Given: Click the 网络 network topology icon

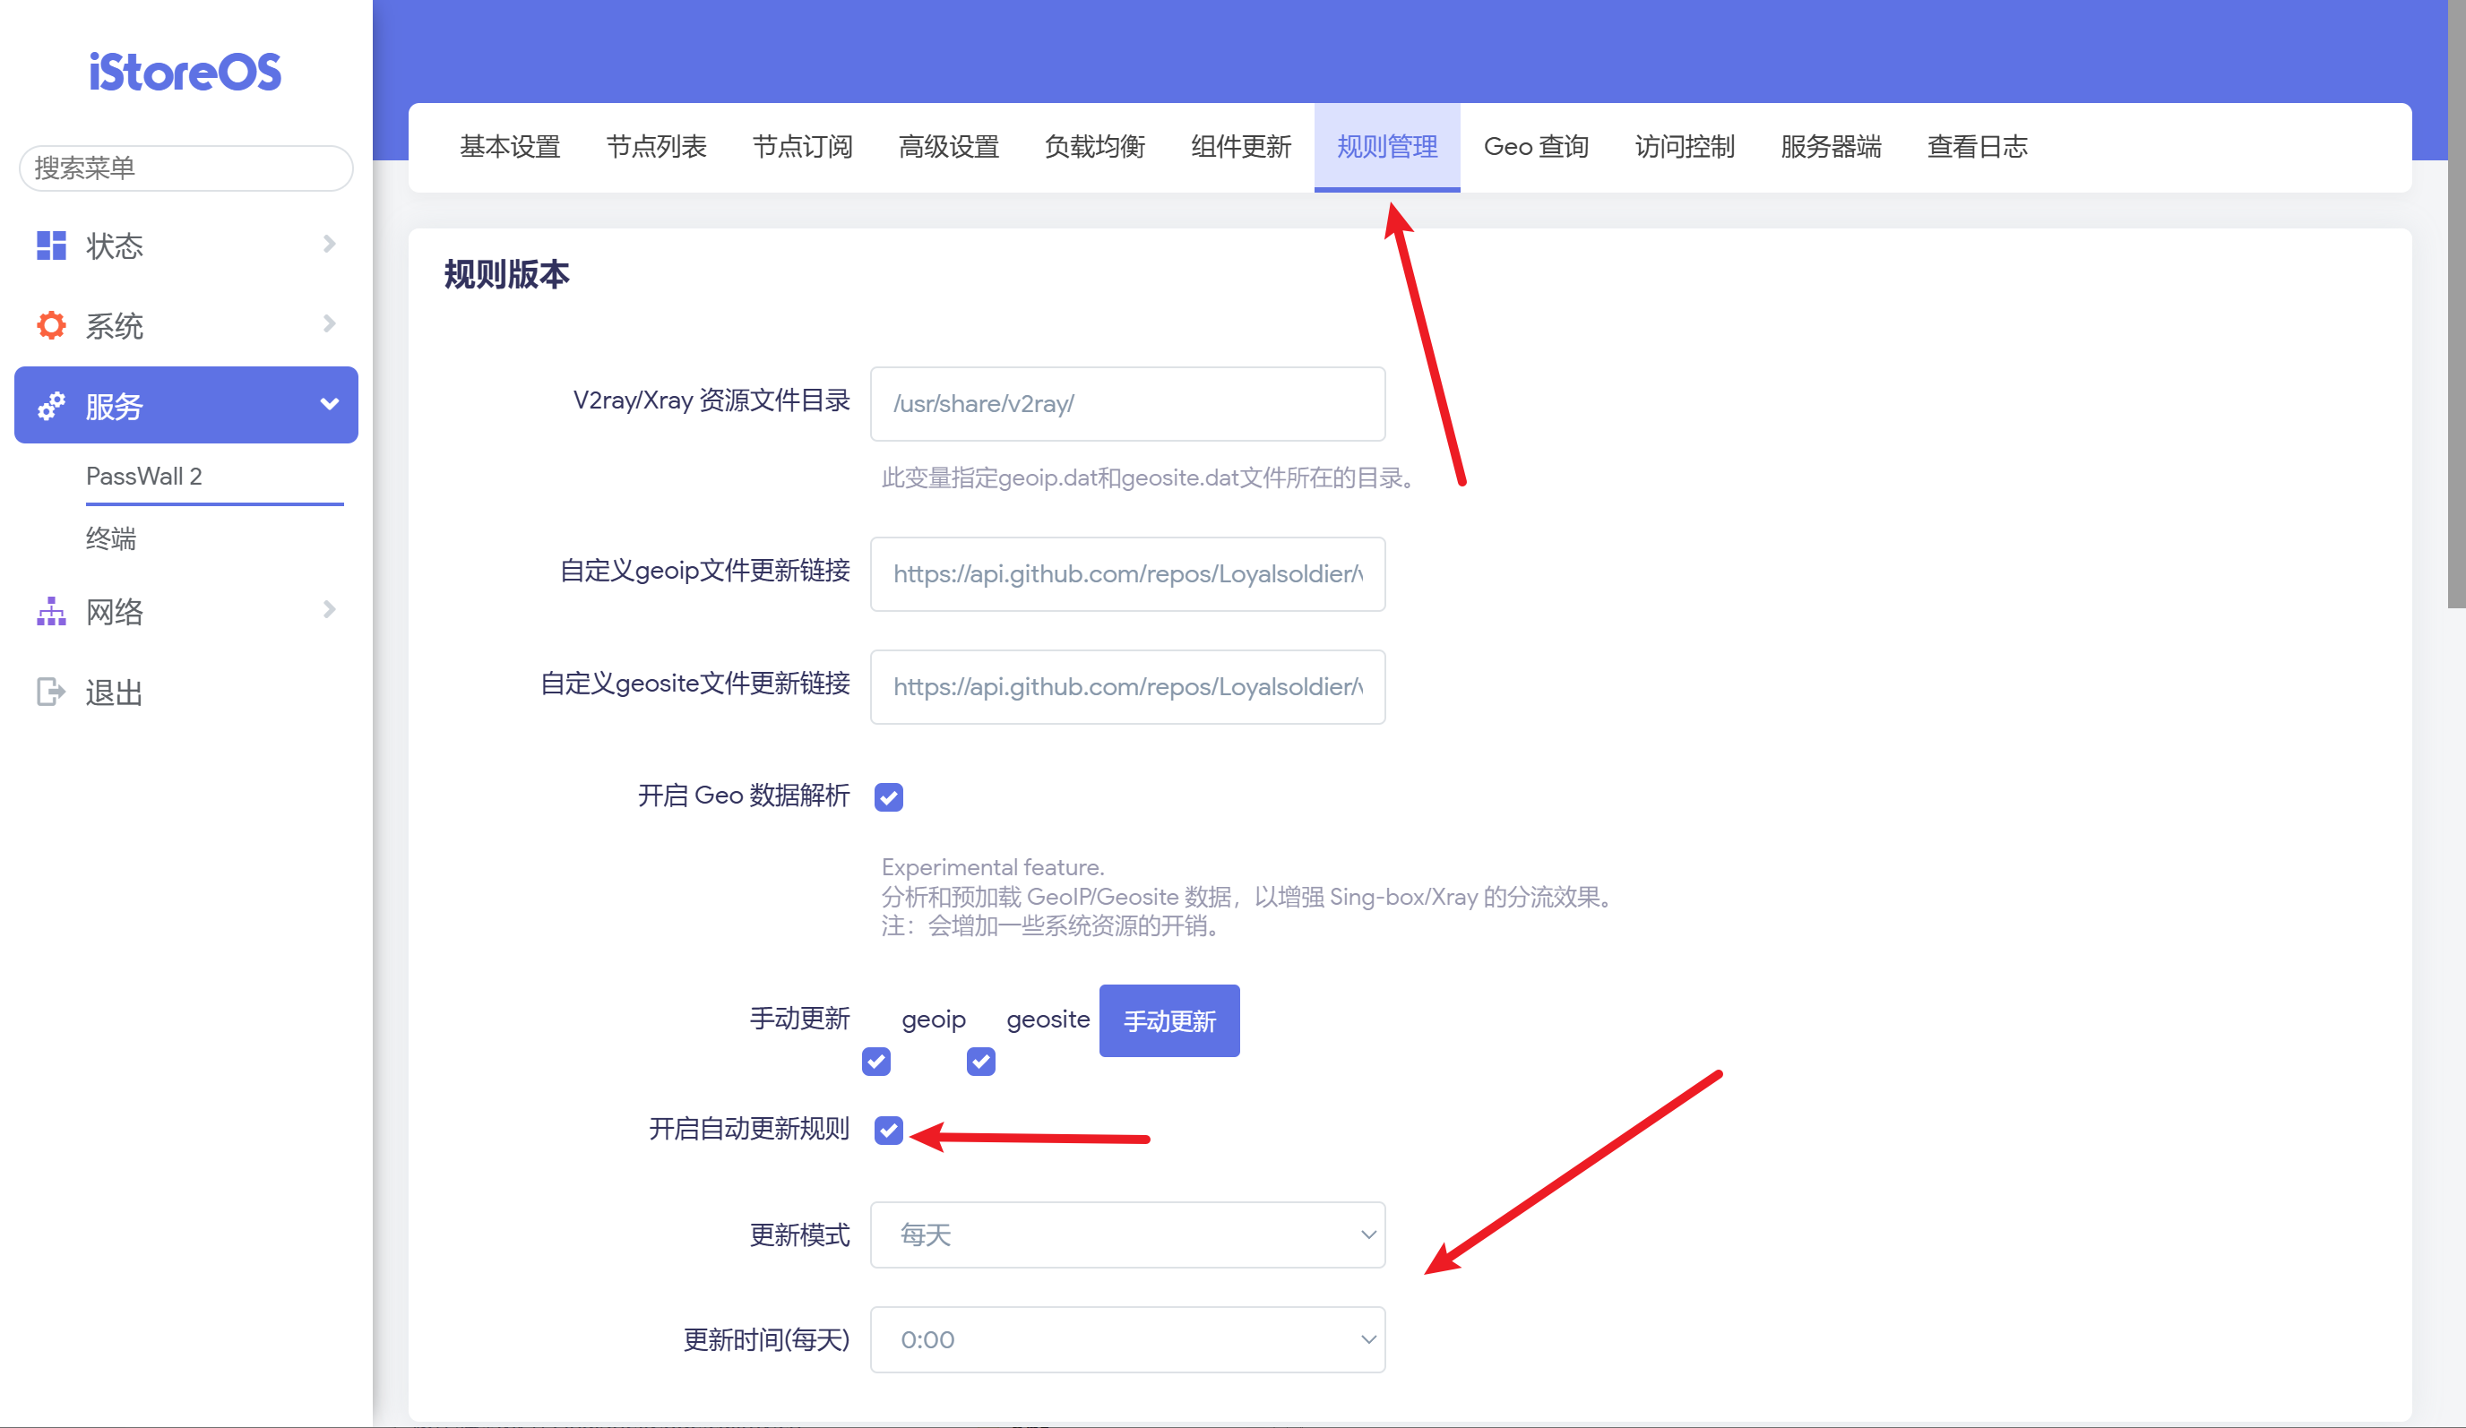Looking at the screenshot, I should point(51,611).
